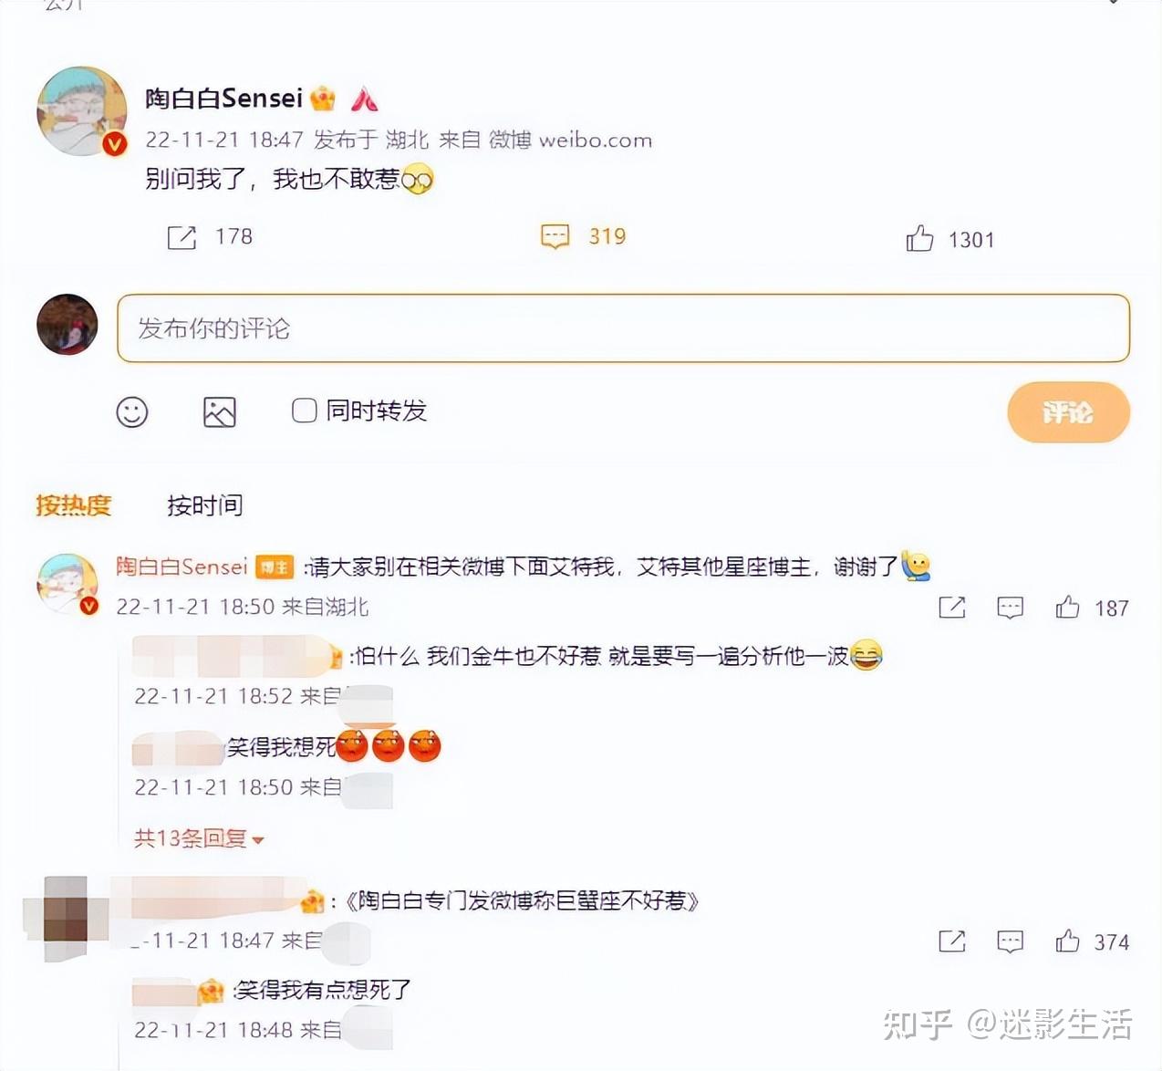Image resolution: width=1162 pixels, height=1071 pixels.
Task: Click repost icon on the 187-like comment
Action: [x=952, y=608]
